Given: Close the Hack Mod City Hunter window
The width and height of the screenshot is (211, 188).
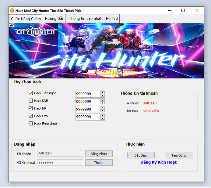Looking at the screenshot, I should tap(197, 10).
